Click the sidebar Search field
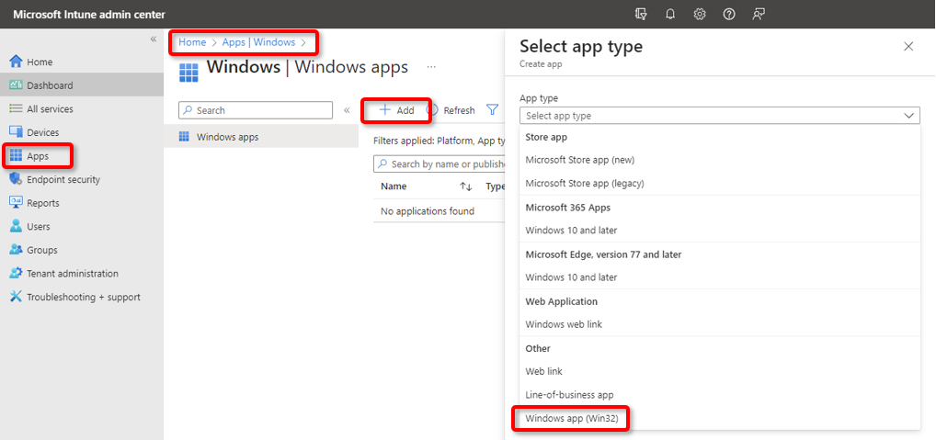 (x=256, y=110)
